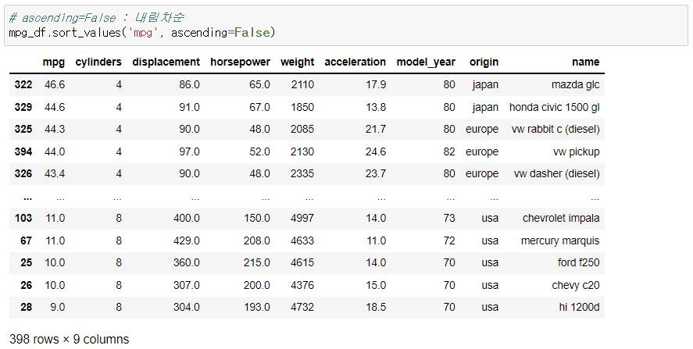The width and height of the screenshot is (693, 349).
Task: Click the 'displacement' column header
Action: tap(166, 62)
